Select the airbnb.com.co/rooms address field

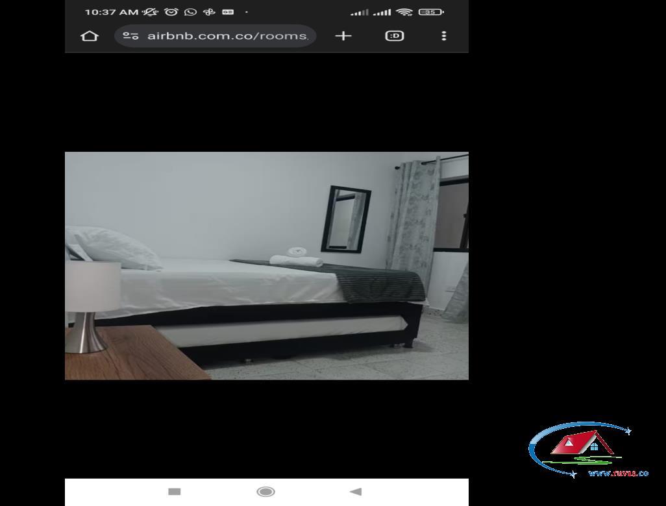coord(216,36)
